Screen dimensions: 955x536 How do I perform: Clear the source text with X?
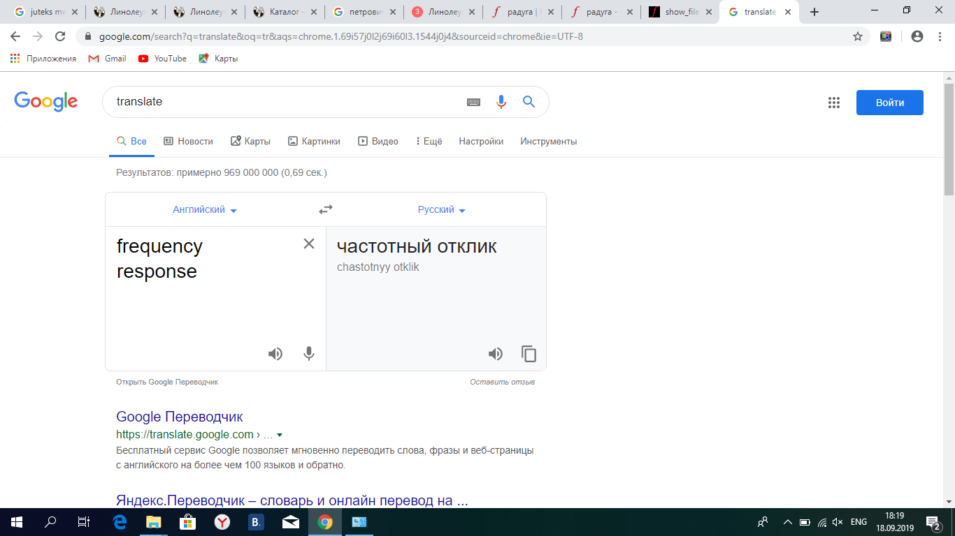click(308, 244)
